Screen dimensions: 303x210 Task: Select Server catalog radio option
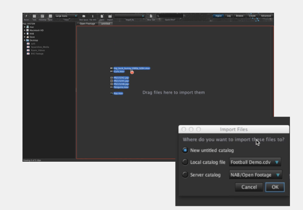185,175
